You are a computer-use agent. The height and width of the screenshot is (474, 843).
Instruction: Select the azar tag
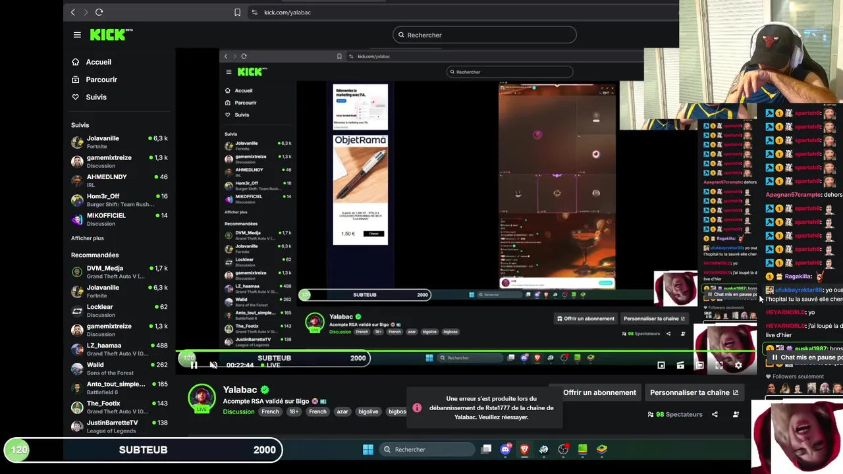point(342,411)
